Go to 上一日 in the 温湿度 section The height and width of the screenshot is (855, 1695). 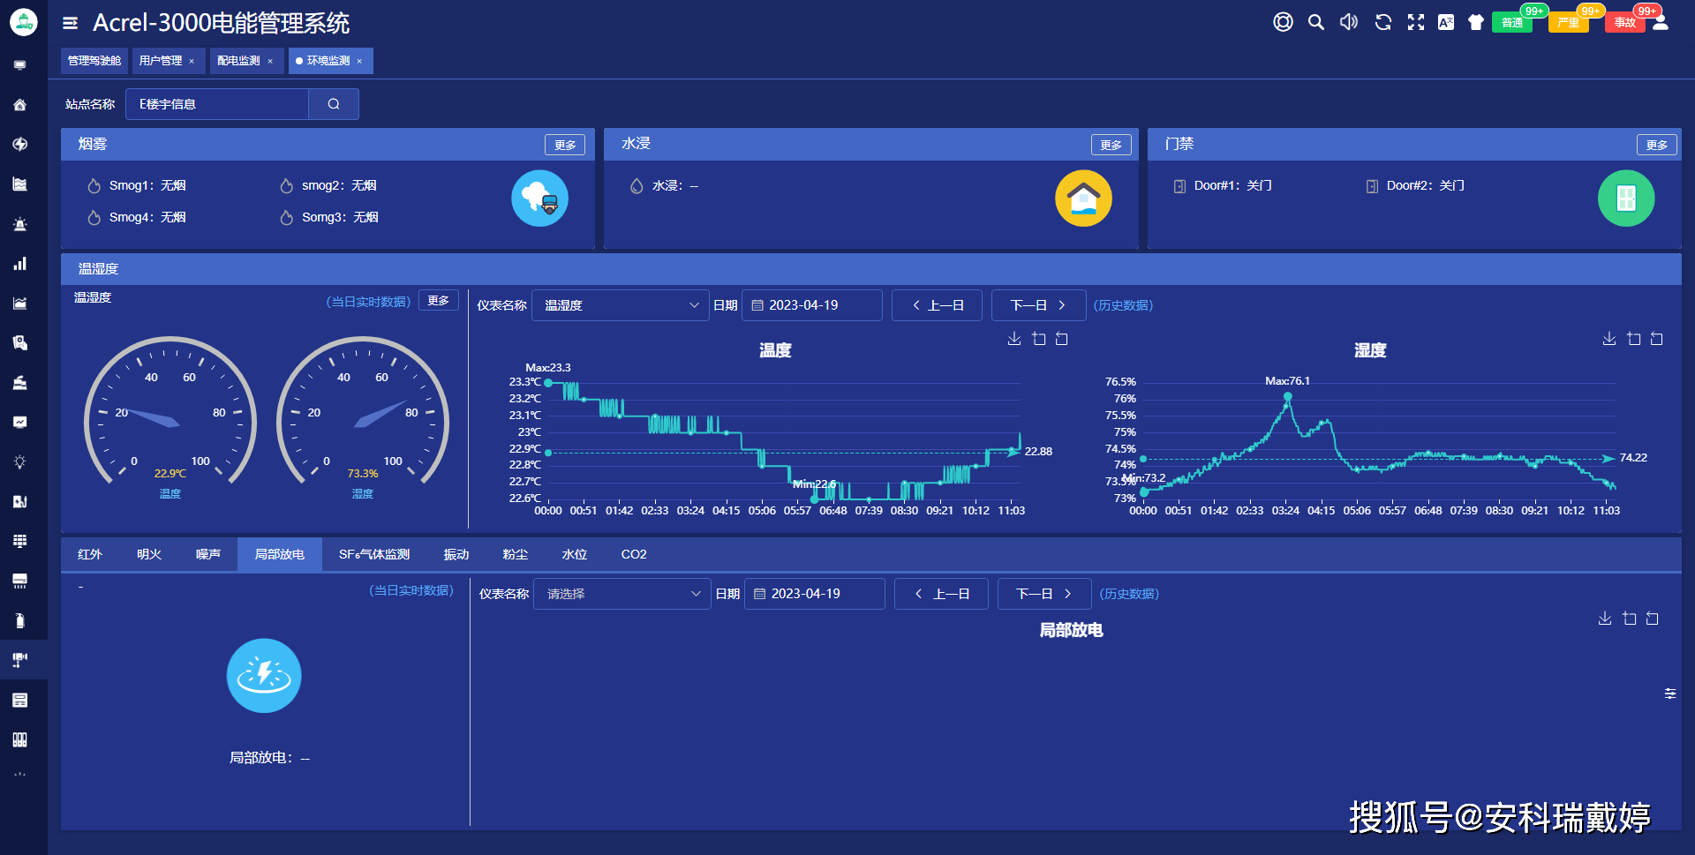(937, 305)
